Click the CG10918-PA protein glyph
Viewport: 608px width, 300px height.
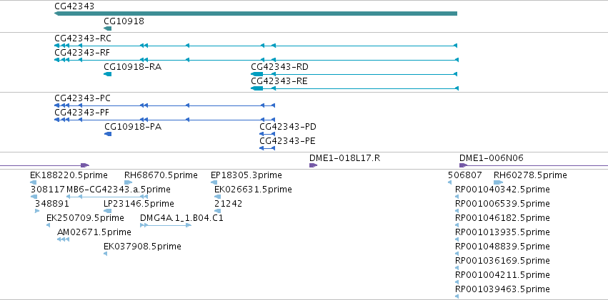[x=108, y=134]
